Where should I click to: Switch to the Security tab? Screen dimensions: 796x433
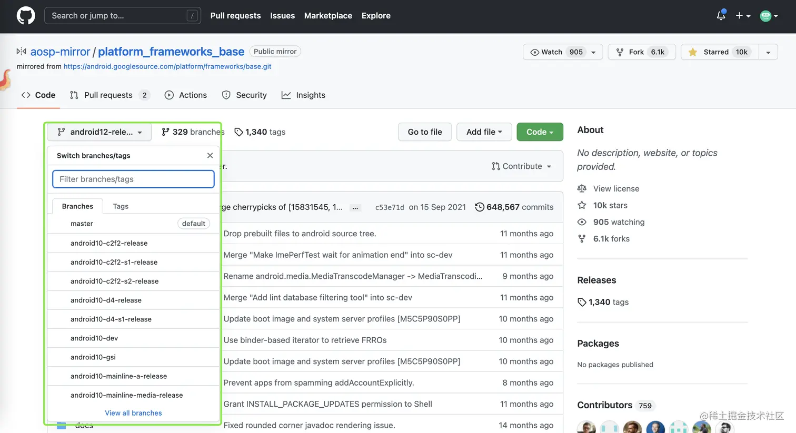[244, 95]
